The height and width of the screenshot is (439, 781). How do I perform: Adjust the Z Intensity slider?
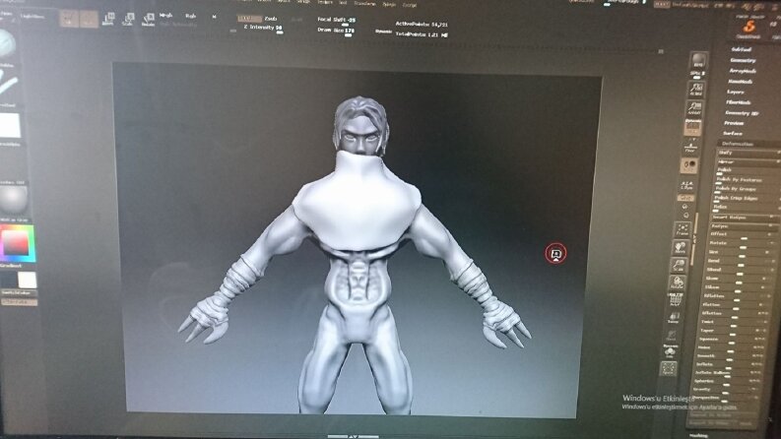click(264, 28)
